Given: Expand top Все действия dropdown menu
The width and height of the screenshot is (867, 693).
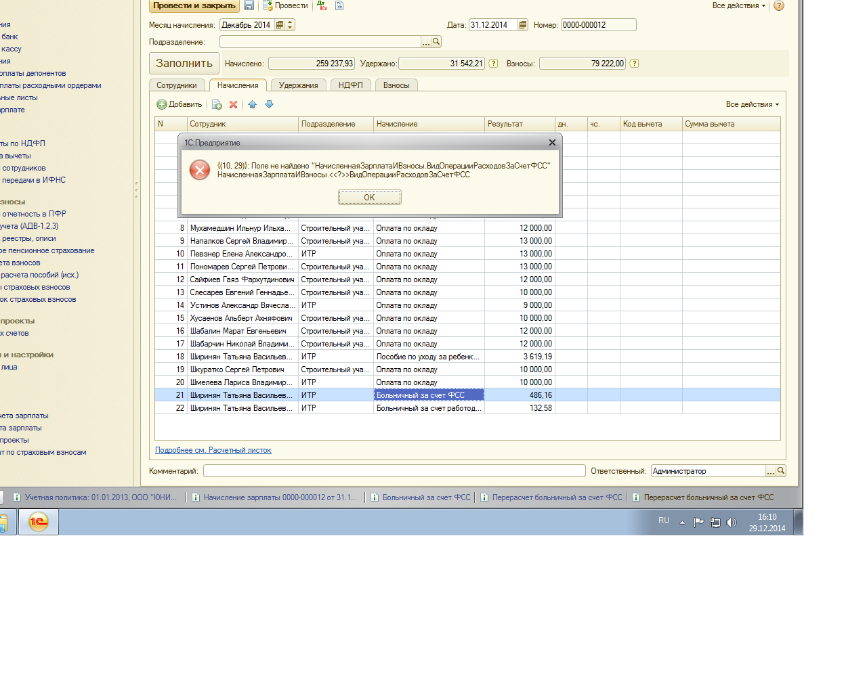Looking at the screenshot, I should coord(738,5).
